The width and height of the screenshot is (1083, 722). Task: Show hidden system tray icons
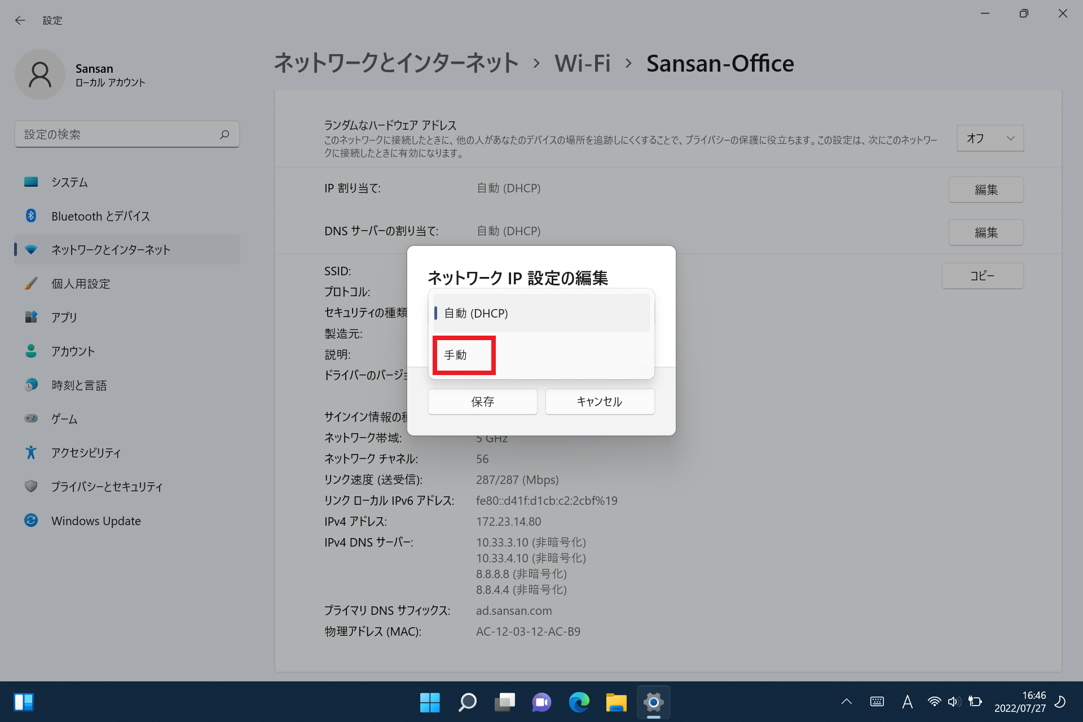[847, 702]
